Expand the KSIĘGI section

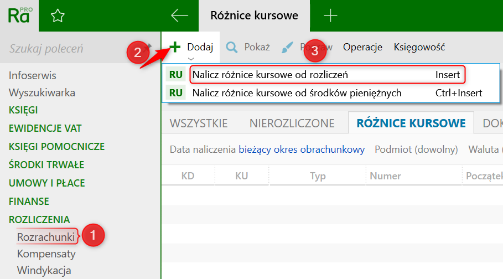click(23, 110)
